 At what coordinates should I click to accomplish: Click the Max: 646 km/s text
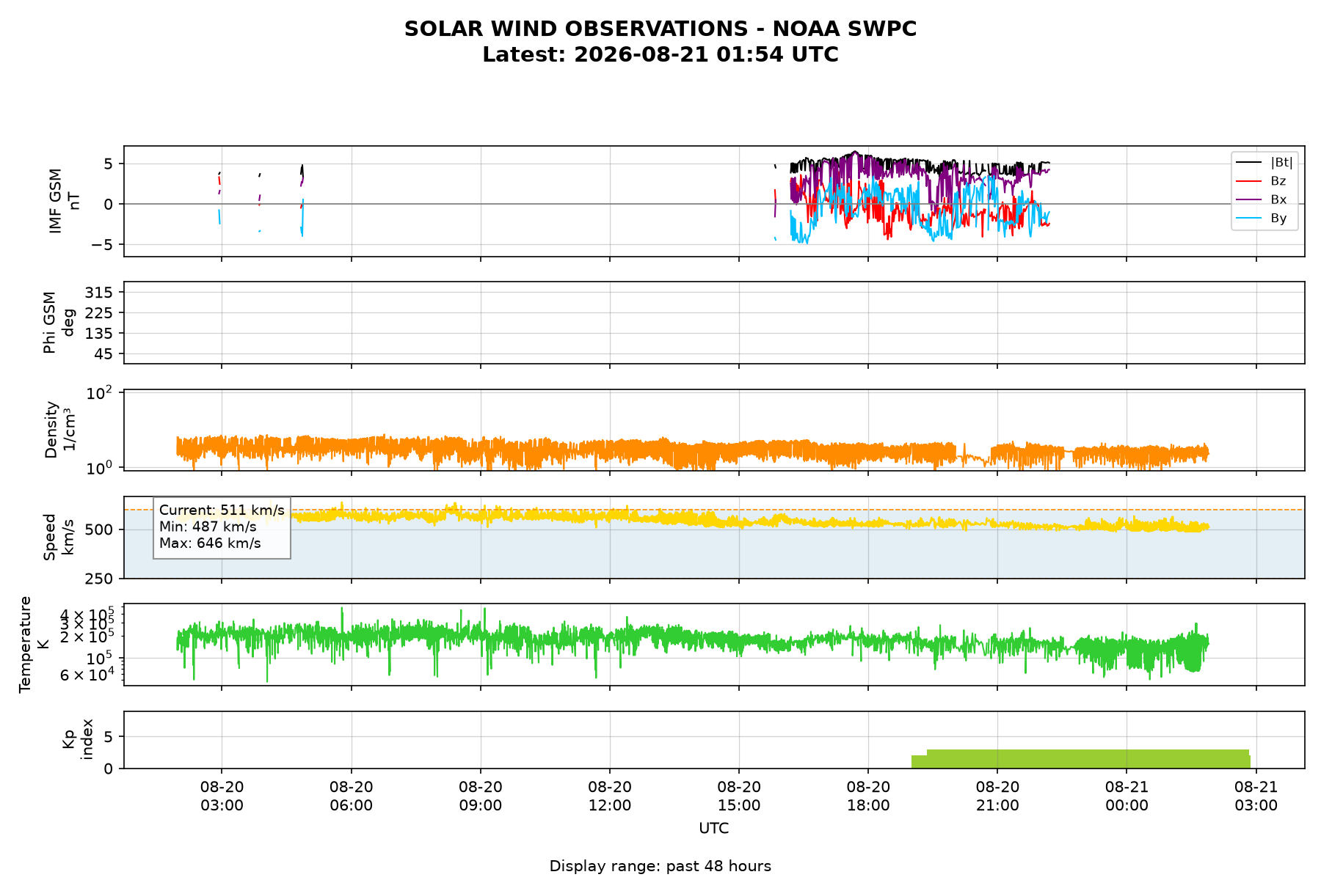210,543
